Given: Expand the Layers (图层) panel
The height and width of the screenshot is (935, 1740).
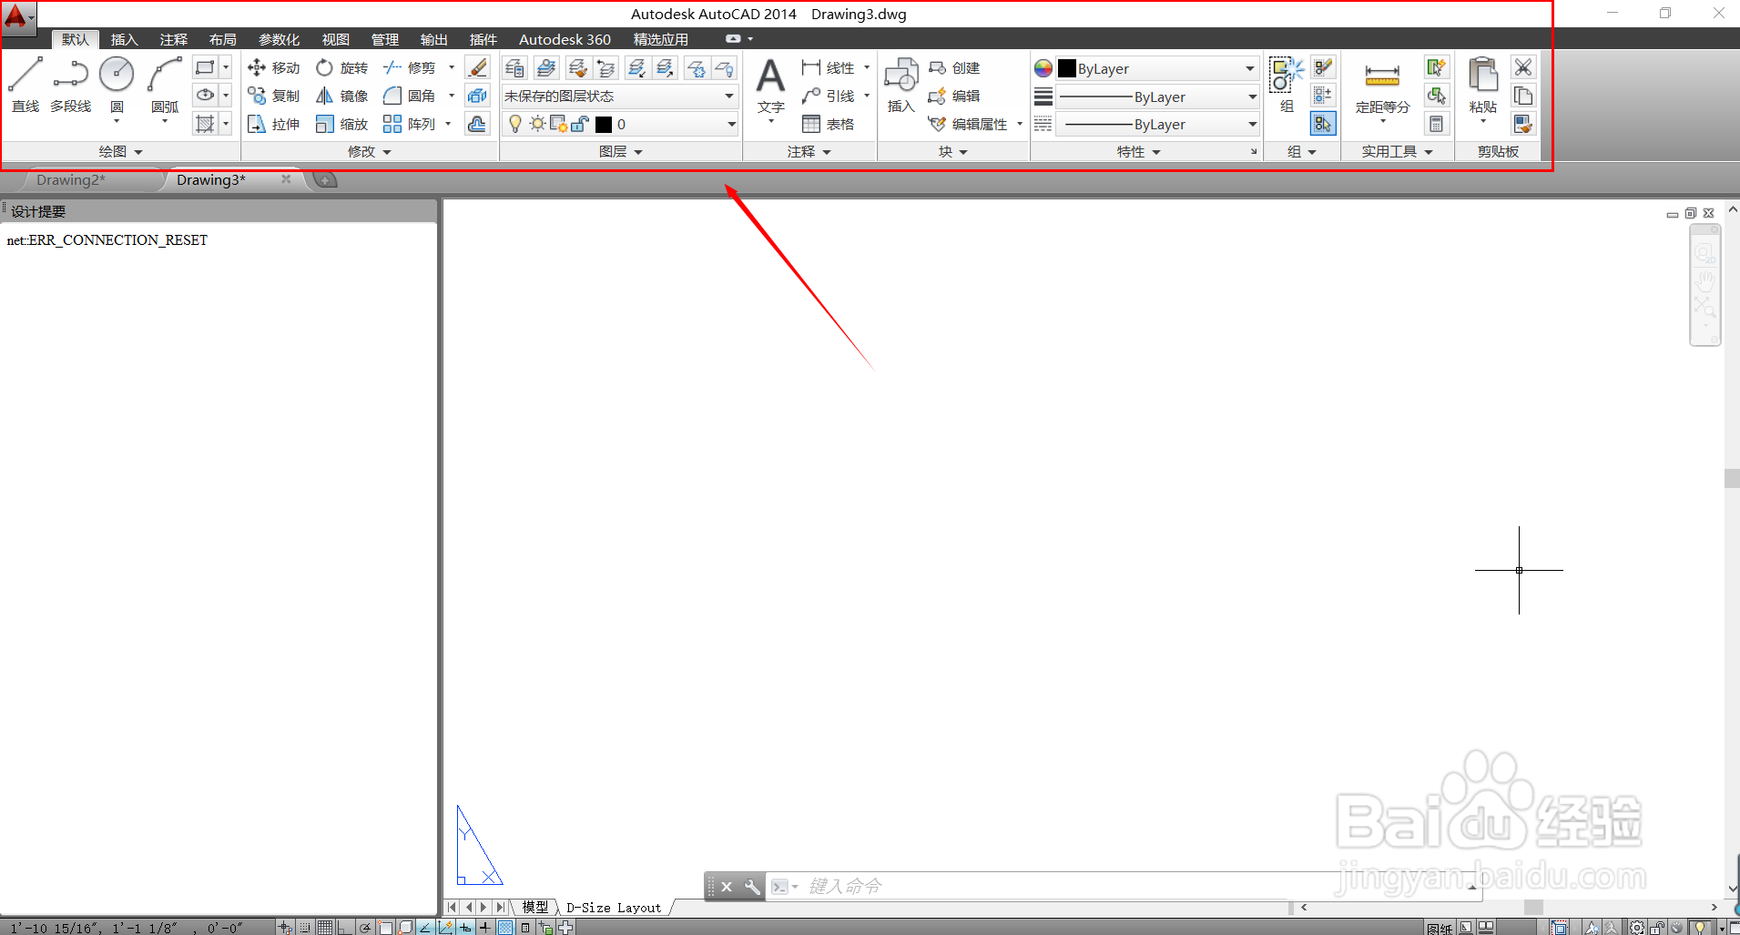Looking at the screenshot, I should (x=620, y=152).
